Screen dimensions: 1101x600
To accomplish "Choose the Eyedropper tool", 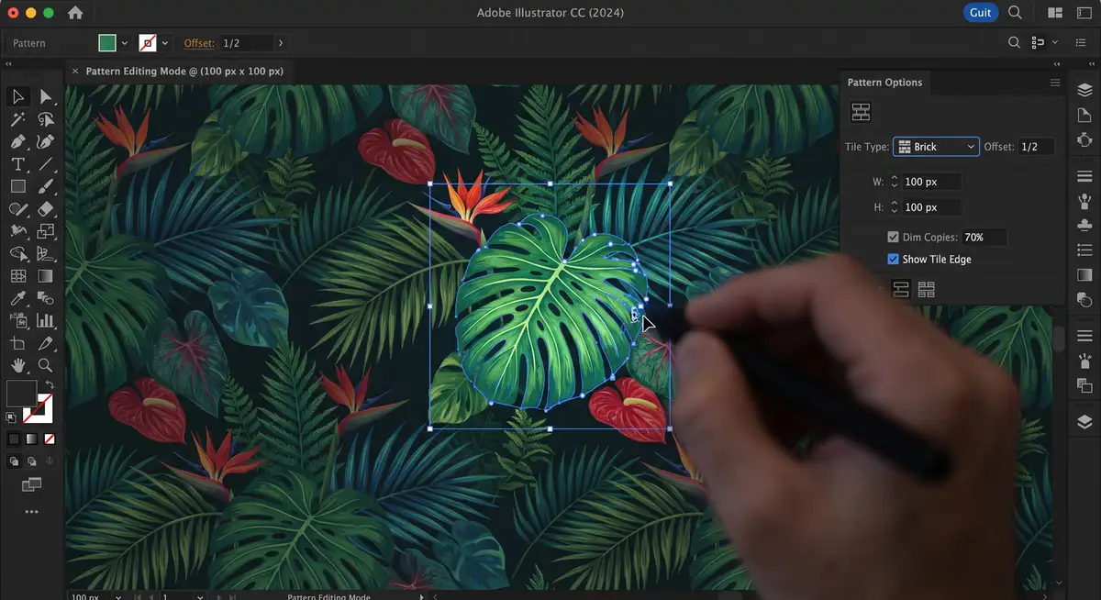I will (x=17, y=298).
